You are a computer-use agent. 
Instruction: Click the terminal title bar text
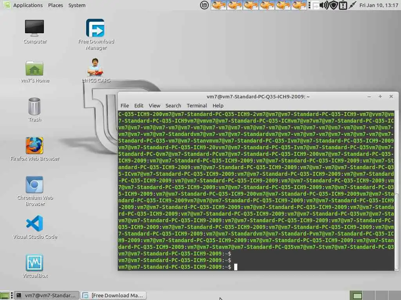pos(258,97)
